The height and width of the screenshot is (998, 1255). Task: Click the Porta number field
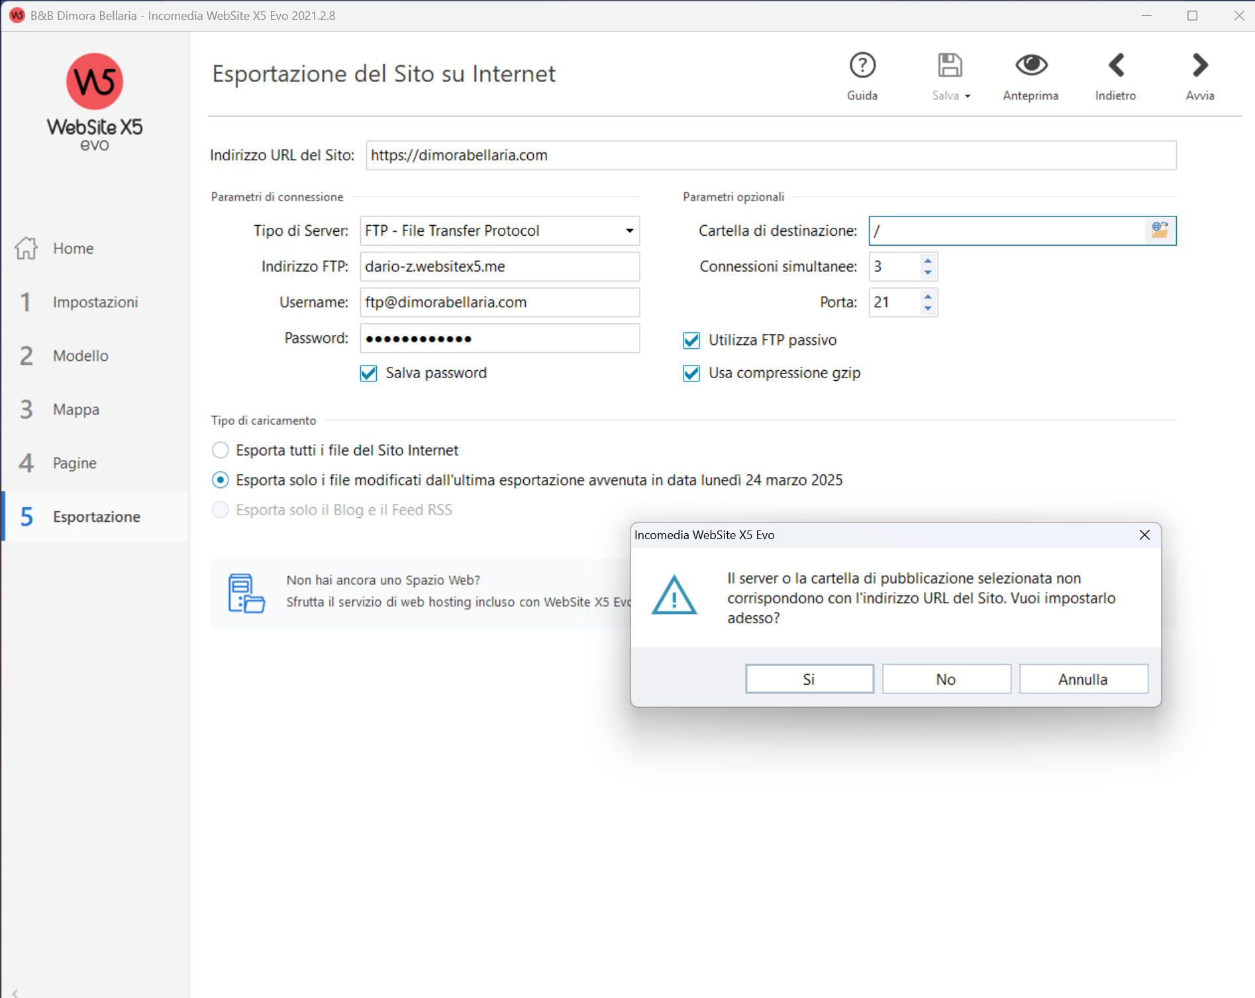click(895, 302)
